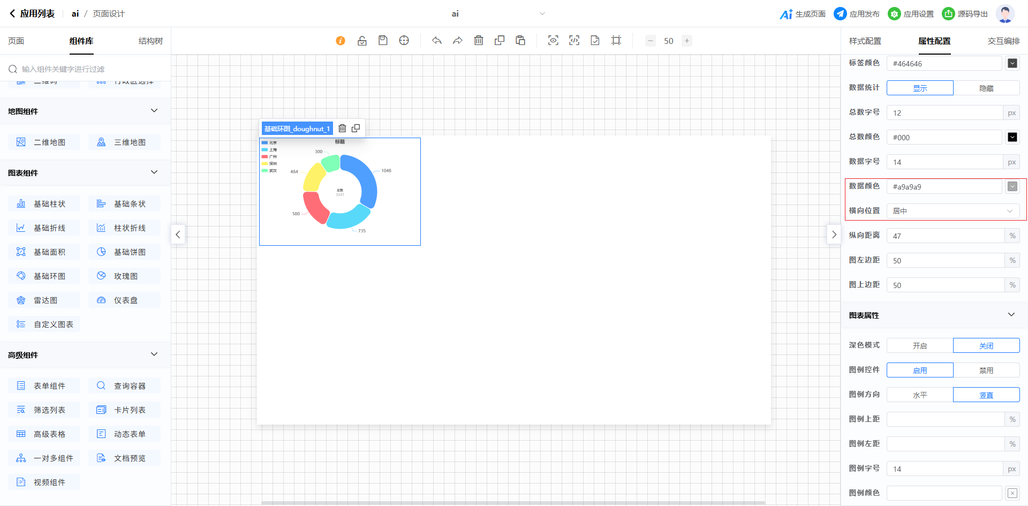Viewport: 1028px width, 506px height.
Task: Click the 应用发布 button
Action: 857,14
